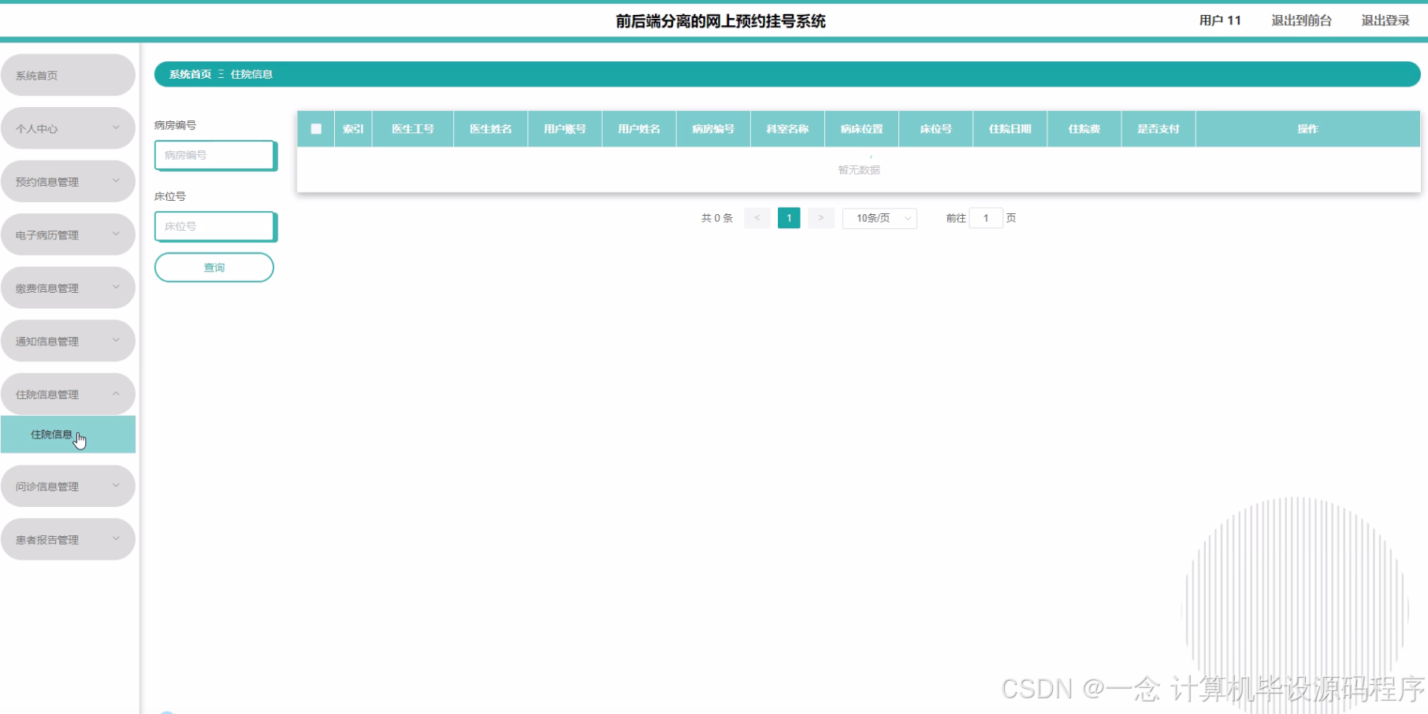Viewport: 1428px width, 714px height.
Task: Click the breadcrumb list icon next to 系统首页
Action: pos(223,73)
